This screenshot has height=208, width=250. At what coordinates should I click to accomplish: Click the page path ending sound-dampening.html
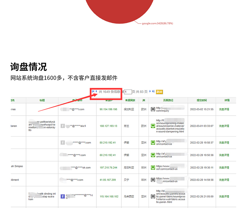tap(170, 126)
